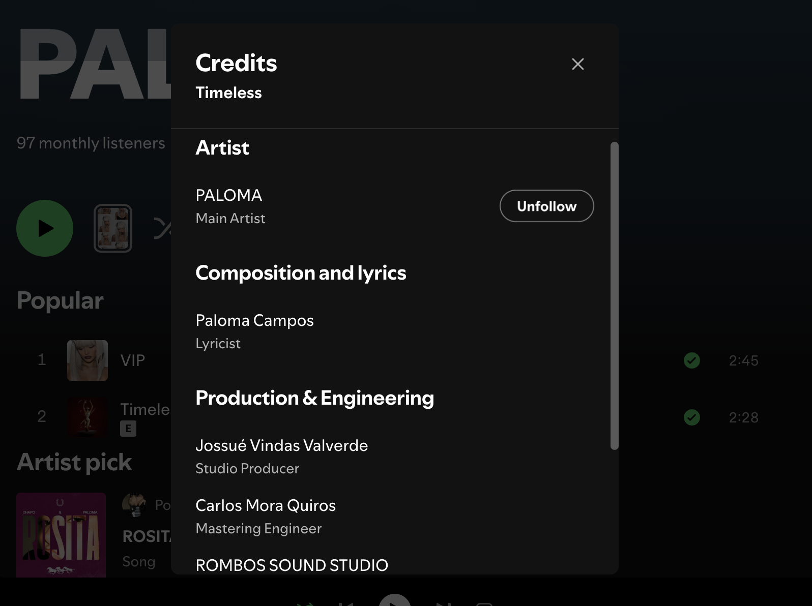
Task: Click the bottom player play button
Action: point(395,600)
